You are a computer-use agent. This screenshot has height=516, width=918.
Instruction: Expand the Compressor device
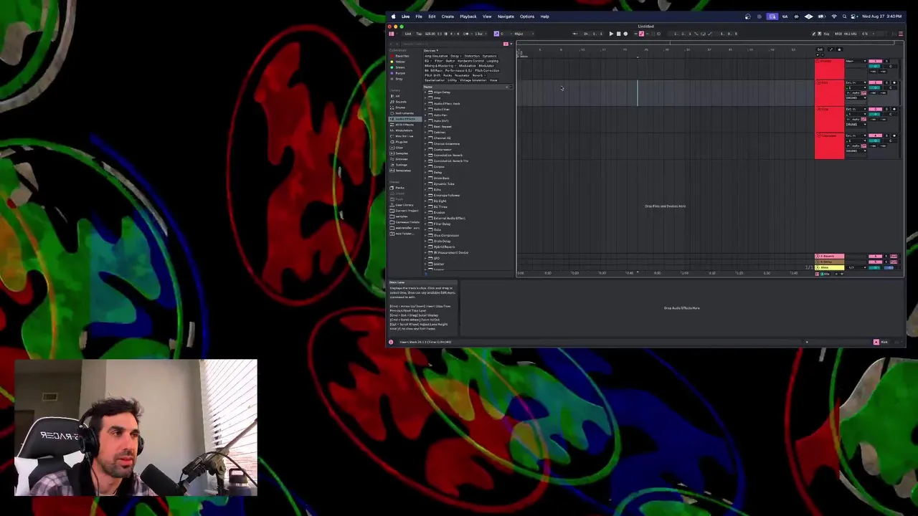(x=425, y=149)
